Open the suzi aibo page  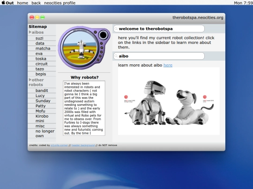coord(39,38)
